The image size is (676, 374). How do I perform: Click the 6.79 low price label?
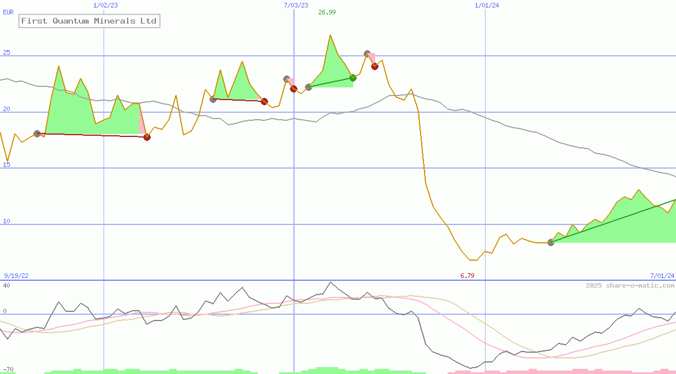467,275
